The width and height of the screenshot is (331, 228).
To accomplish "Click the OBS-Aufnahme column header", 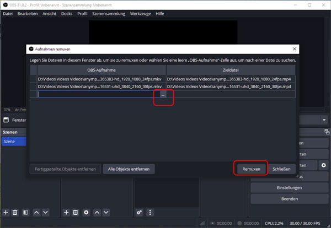I will pos(102,70).
